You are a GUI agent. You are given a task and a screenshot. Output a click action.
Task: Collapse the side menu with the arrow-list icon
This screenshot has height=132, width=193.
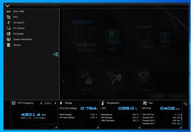(x=56, y=54)
